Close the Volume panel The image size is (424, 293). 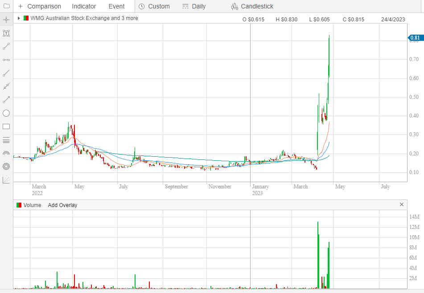[402, 204]
